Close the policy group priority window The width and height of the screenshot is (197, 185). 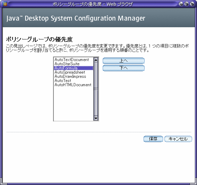pos(192,4)
